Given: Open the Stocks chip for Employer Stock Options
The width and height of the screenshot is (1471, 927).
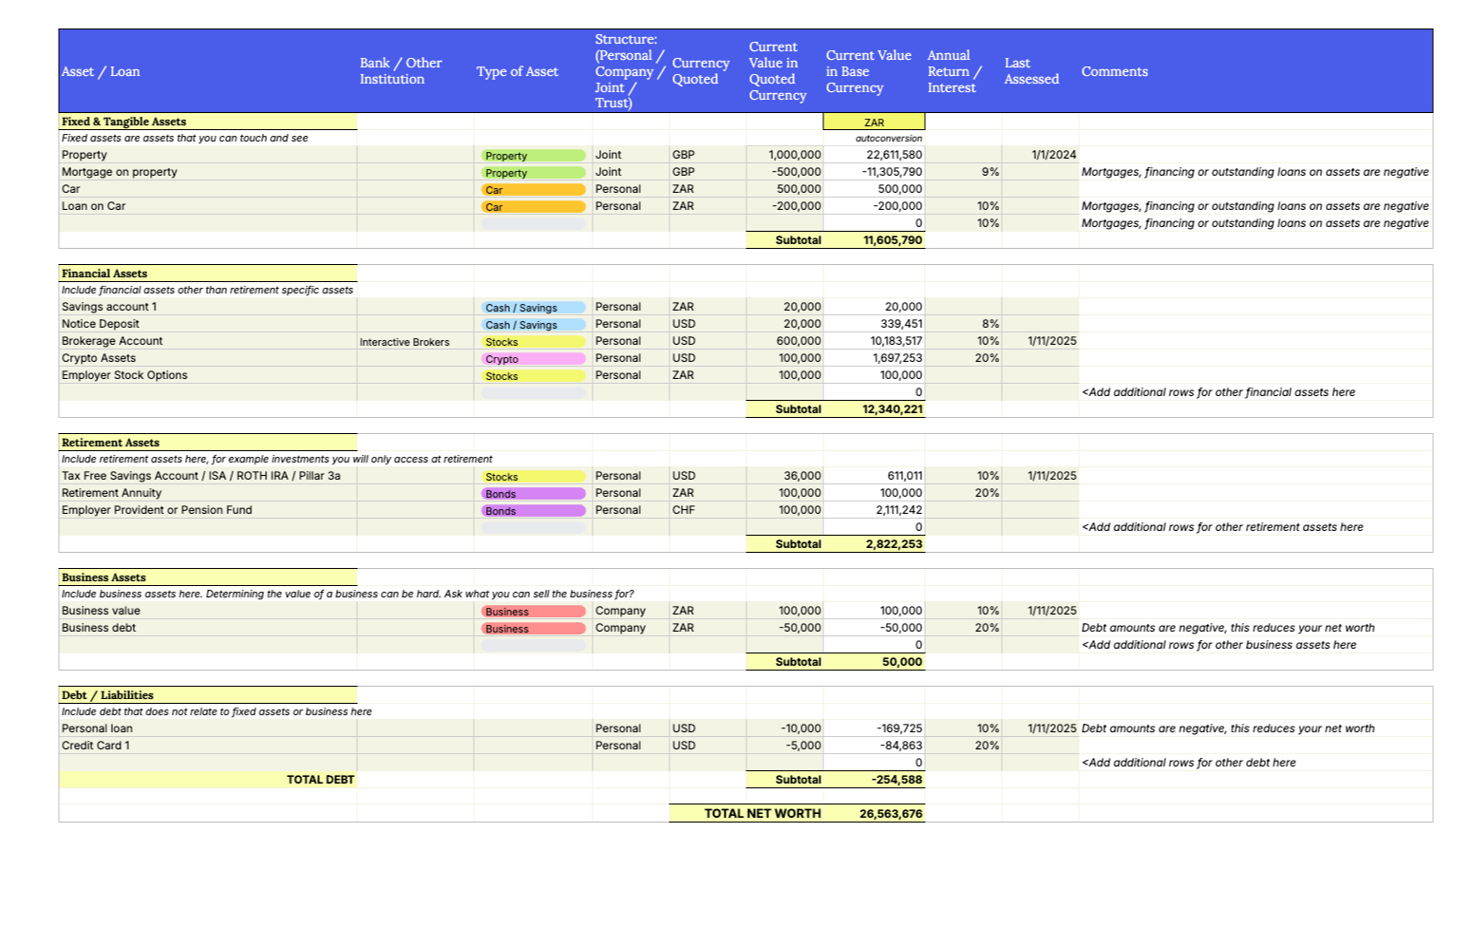Looking at the screenshot, I should pos(533,376).
